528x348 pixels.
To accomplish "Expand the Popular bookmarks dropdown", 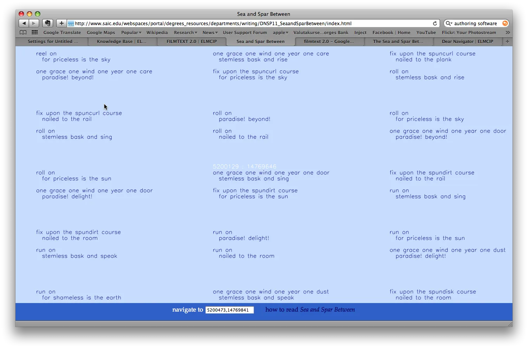I will pyautogui.click(x=131, y=33).
